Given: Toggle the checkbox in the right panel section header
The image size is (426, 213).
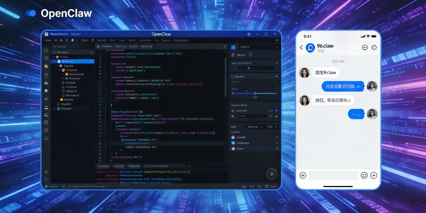Looking at the screenshot, I should tap(232, 77).
